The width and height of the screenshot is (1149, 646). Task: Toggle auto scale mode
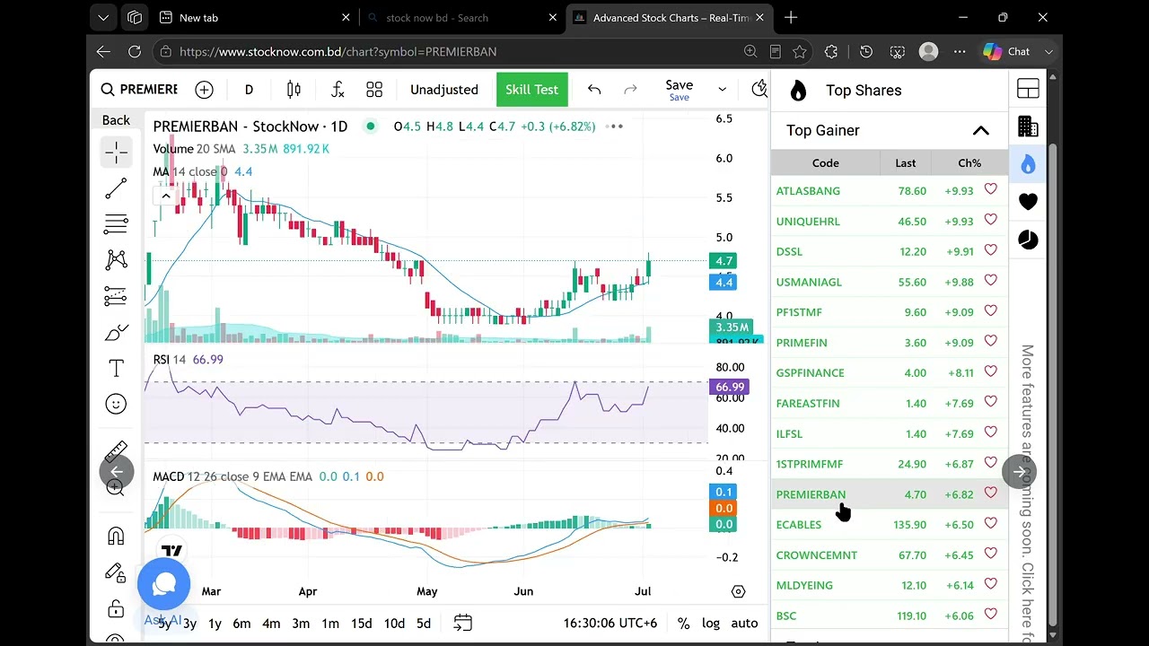coord(744,624)
